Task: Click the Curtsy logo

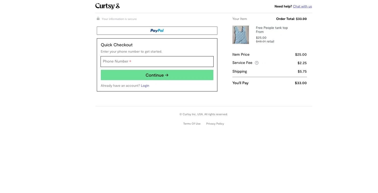Action: tap(107, 6)
